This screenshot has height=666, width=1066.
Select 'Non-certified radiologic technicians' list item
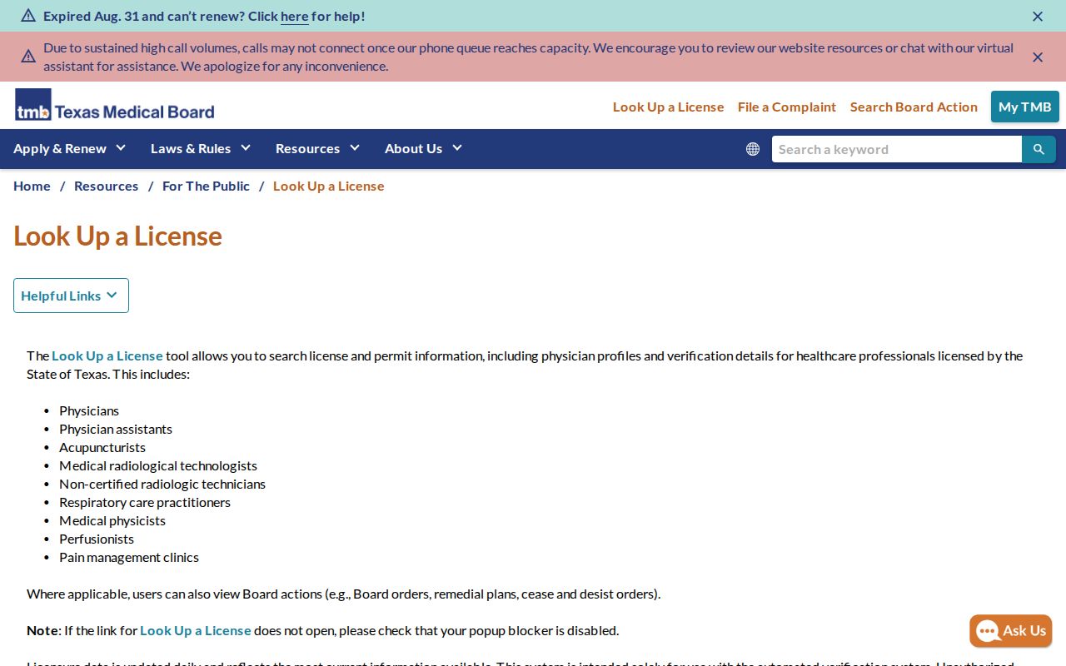tap(162, 484)
